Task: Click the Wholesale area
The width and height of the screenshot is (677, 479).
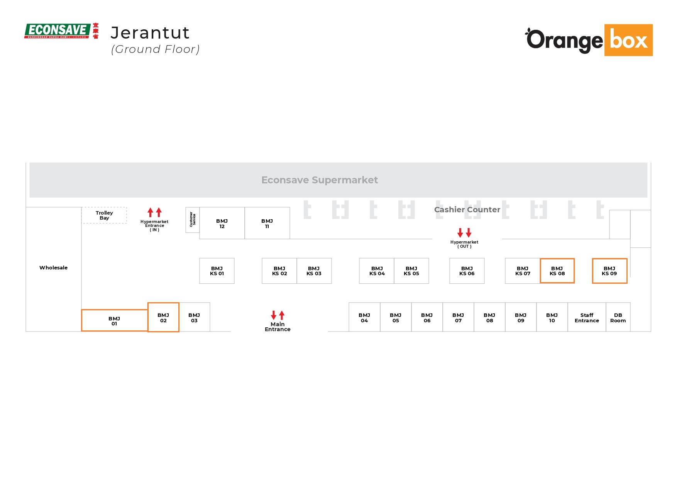Action: tap(53, 268)
